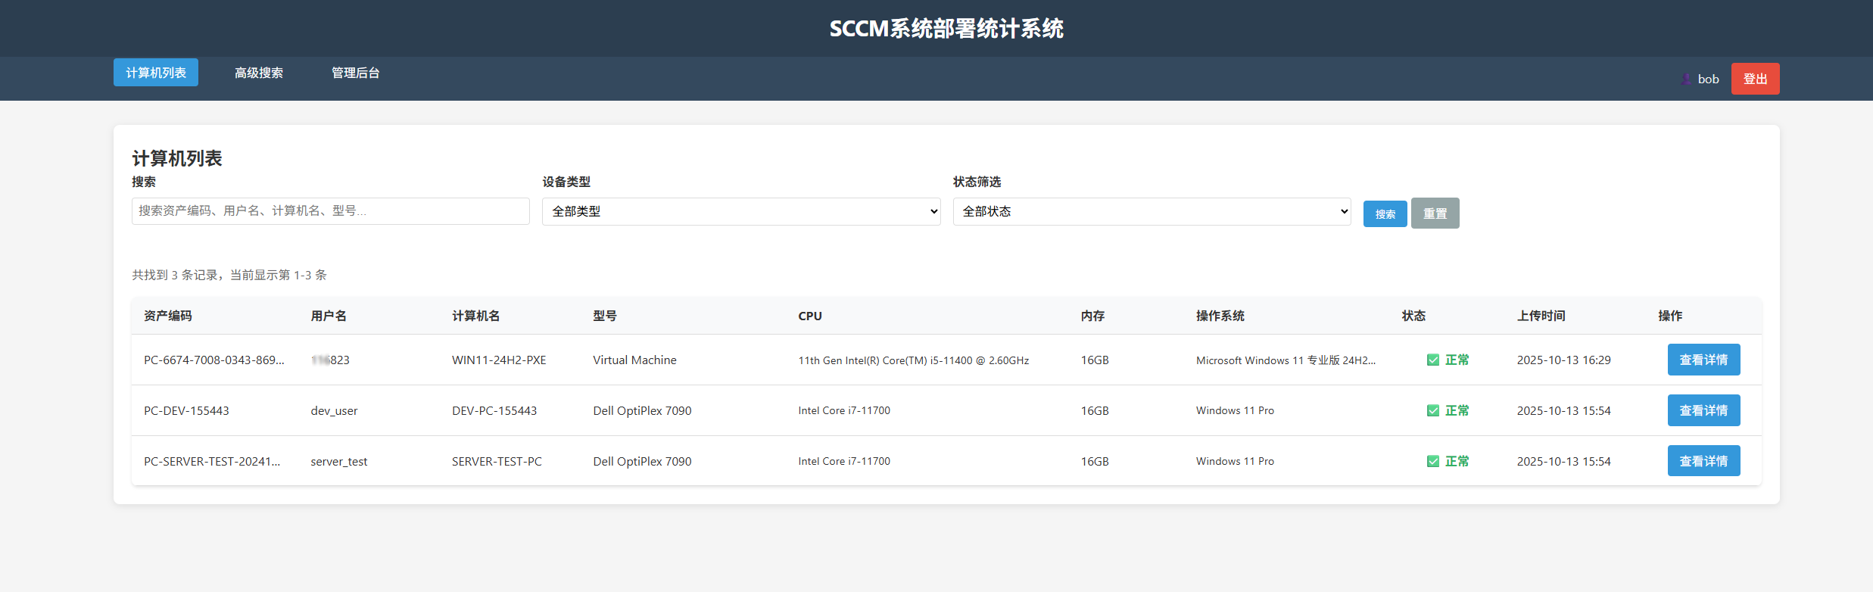Click 16GB memory in WIN11-24H2-PXE row
The image size is (1873, 592).
(x=1095, y=360)
